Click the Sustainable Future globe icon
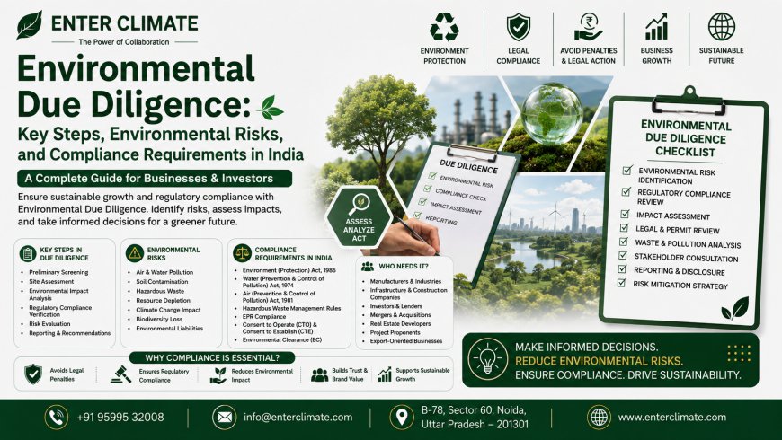 click(x=721, y=27)
